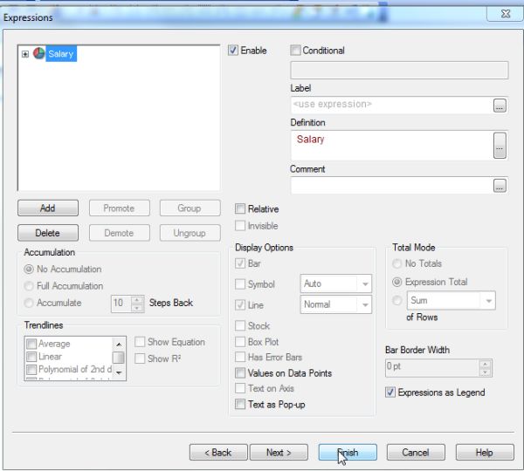This screenshot has width=524, height=471.
Task: Select the Salary pie chart icon
Action: (38, 53)
